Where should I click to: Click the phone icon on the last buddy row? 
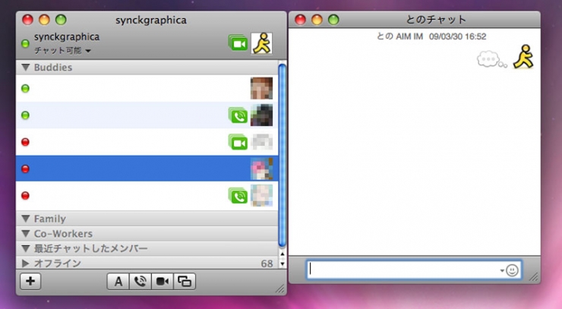point(238,195)
